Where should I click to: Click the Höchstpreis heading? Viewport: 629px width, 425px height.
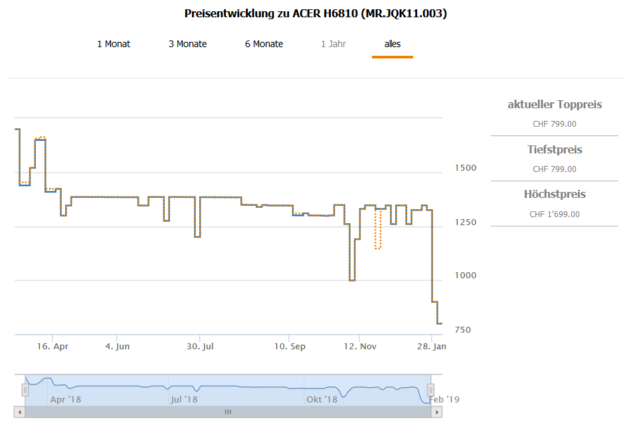coord(555,195)
